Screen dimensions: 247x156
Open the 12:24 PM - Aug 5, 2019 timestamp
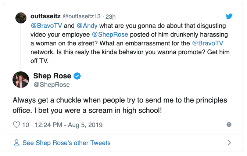pos(68,125)
